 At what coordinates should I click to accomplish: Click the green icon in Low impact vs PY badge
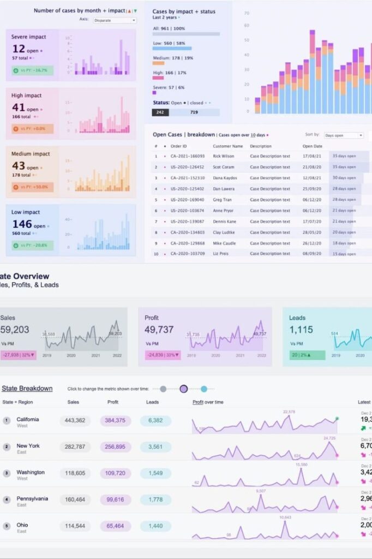[x=16, y=246]
